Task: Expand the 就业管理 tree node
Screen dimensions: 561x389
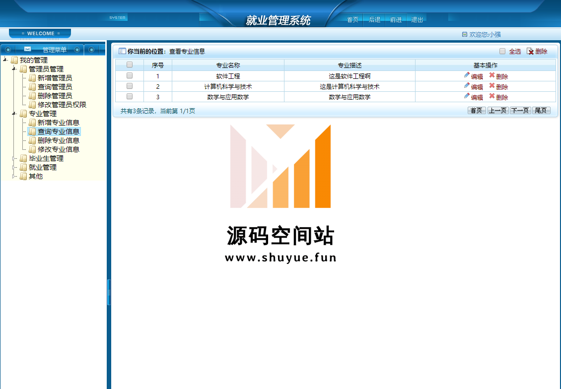Action: [14, 167]
